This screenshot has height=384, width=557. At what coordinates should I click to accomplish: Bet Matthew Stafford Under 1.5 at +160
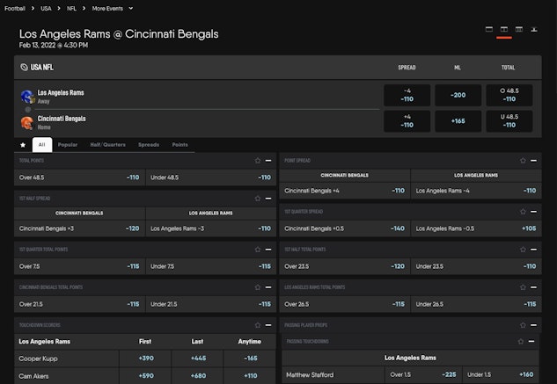click(501, 374)
